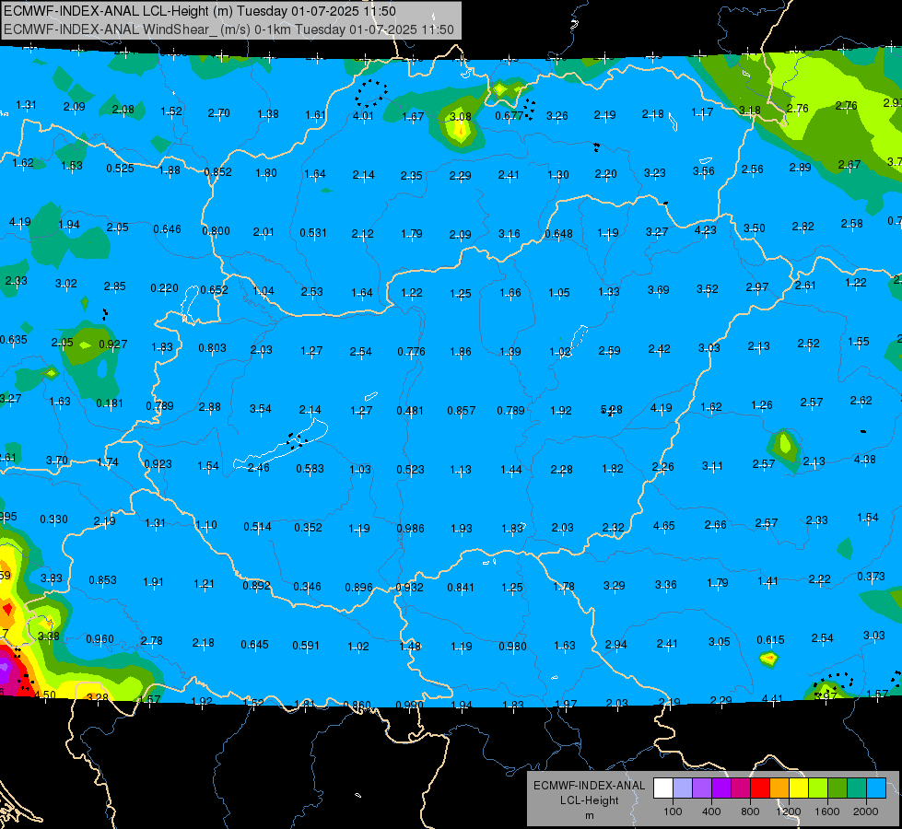The width and height of the screenshot is (902, 829).
Task: Click the wind shear value 0.648
Action: (558, 234)
